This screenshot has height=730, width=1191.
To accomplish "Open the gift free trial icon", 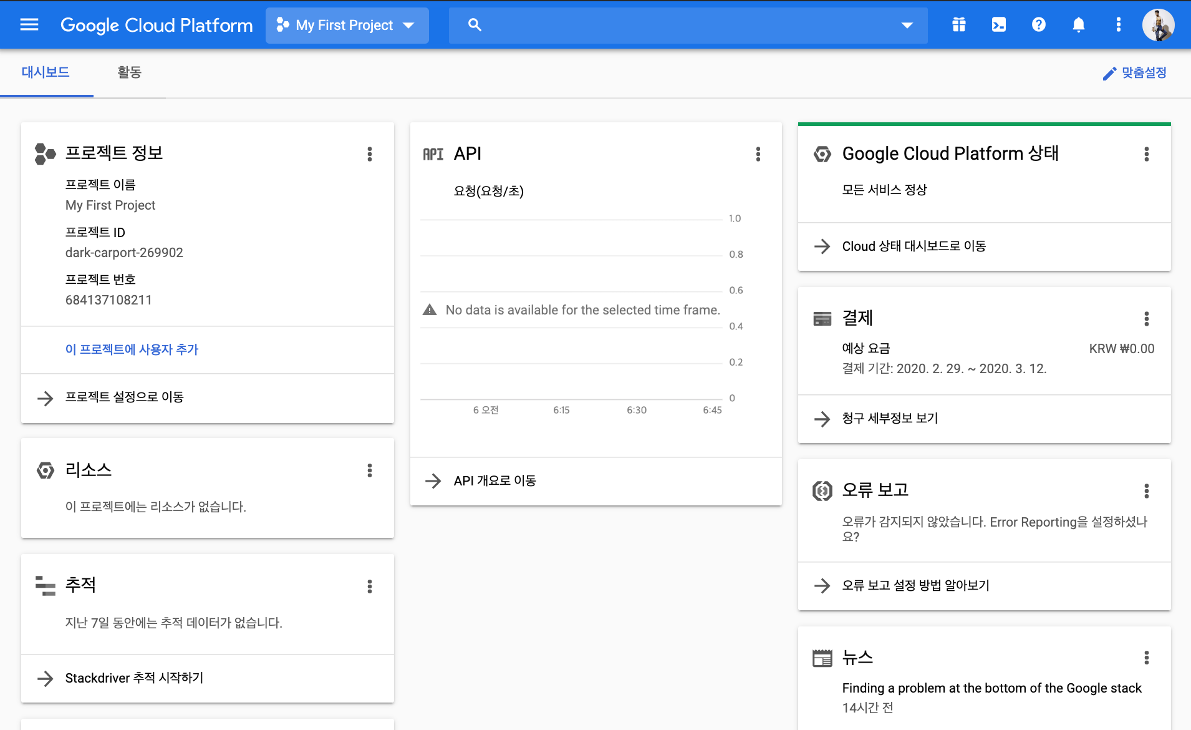I will 959,25.
